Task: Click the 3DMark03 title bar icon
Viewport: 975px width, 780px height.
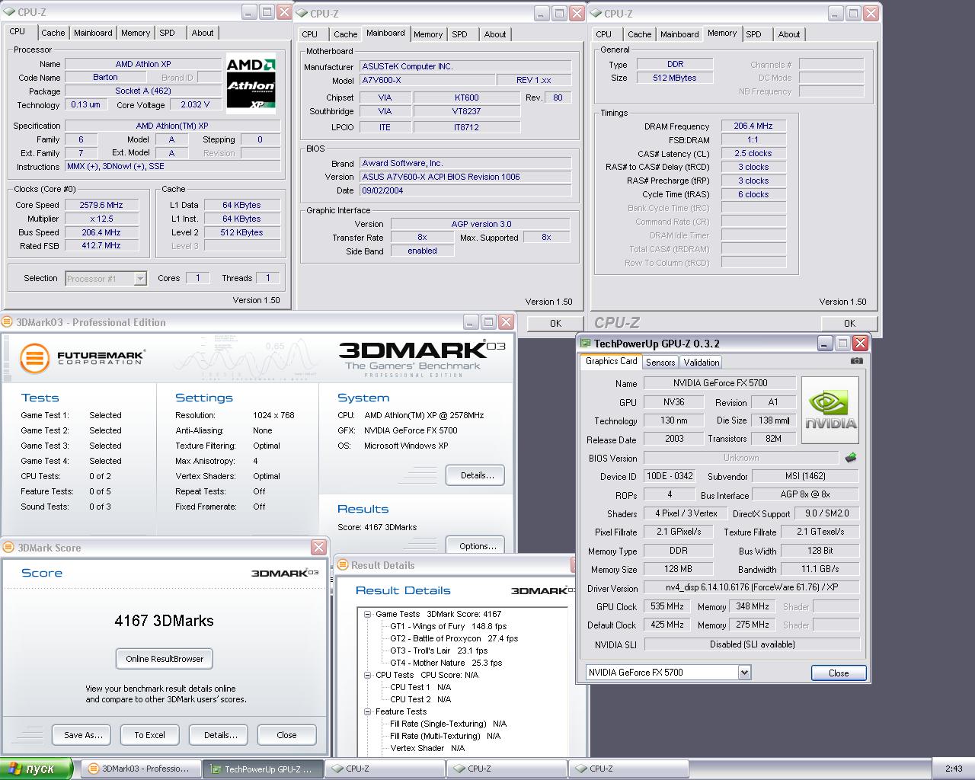Action: click(x=8, y=322)
